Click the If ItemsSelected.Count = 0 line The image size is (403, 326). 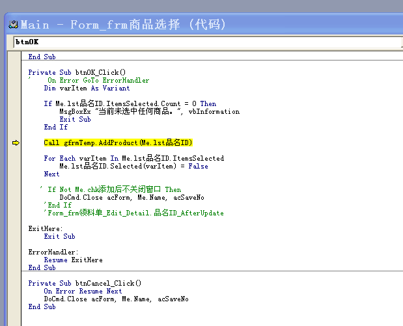coord(130,103)
